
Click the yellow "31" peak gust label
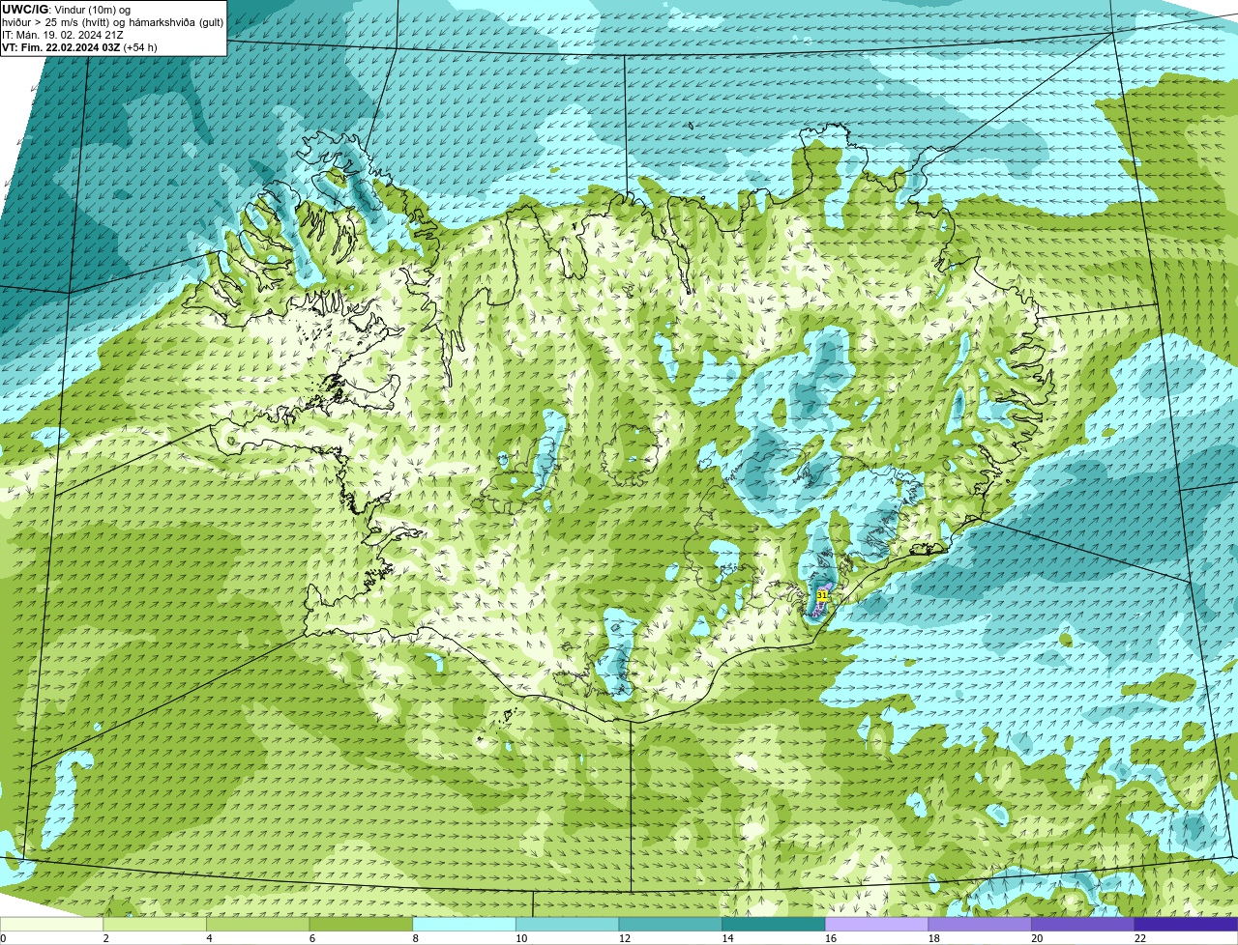click(822, 595)
